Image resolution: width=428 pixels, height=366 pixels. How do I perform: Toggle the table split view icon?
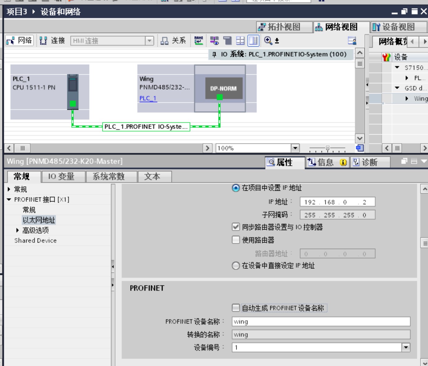[x=253, y=40]
